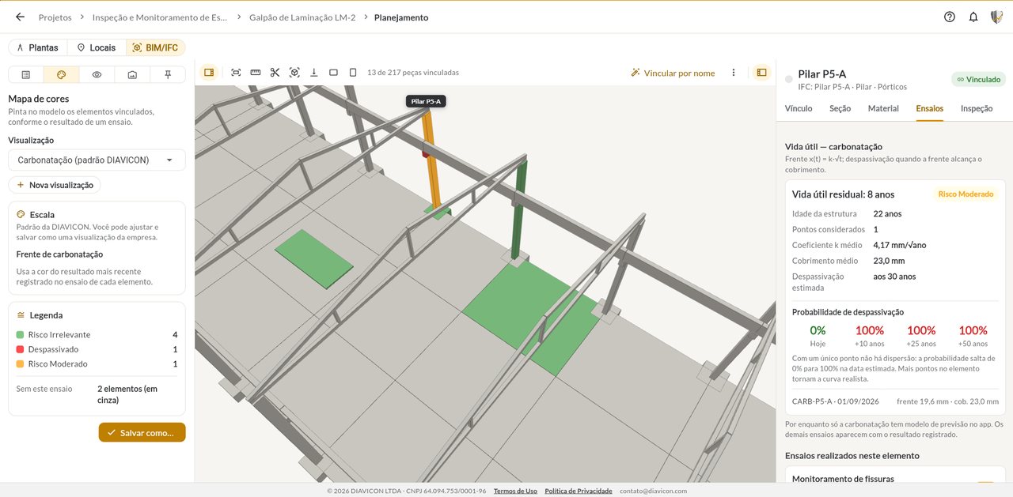Click orange Risco Moderado legend swatch
This screenshot has width=1013, height=497.
point(20,364)
